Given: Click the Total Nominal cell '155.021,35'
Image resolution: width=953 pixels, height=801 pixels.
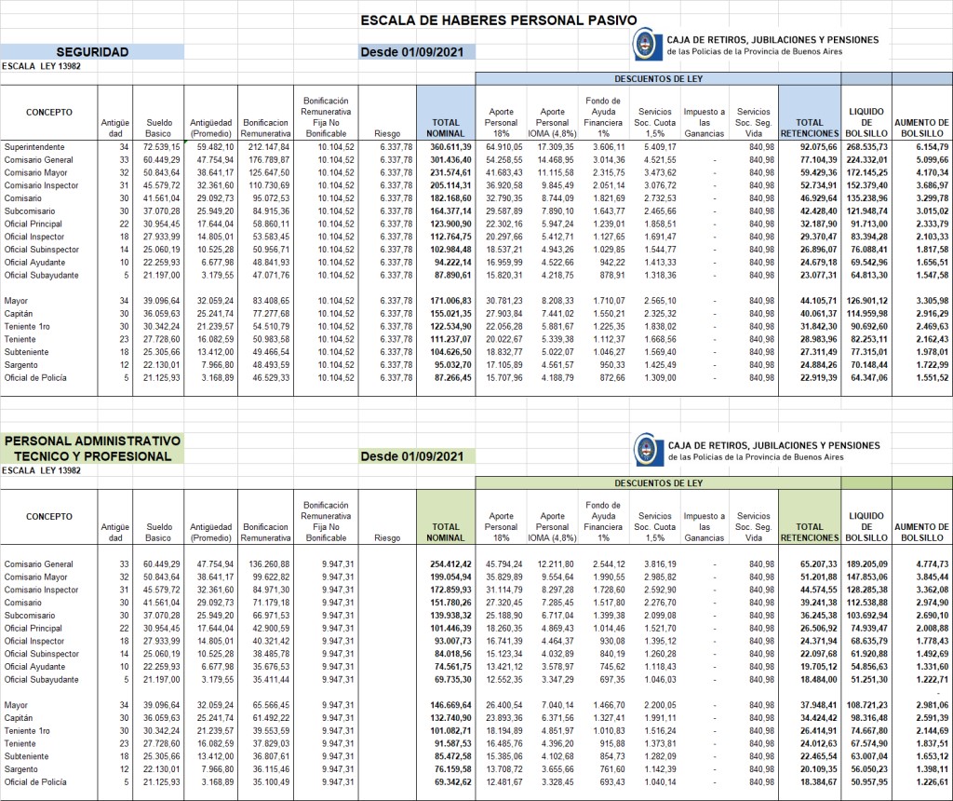Looking at the screenshot, I should [450, 314].
